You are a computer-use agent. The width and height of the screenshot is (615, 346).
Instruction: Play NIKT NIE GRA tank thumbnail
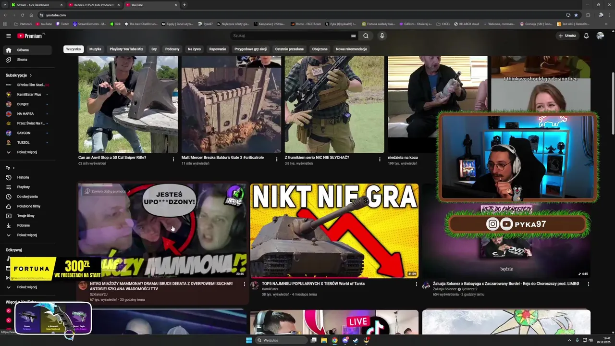[334, 231]
